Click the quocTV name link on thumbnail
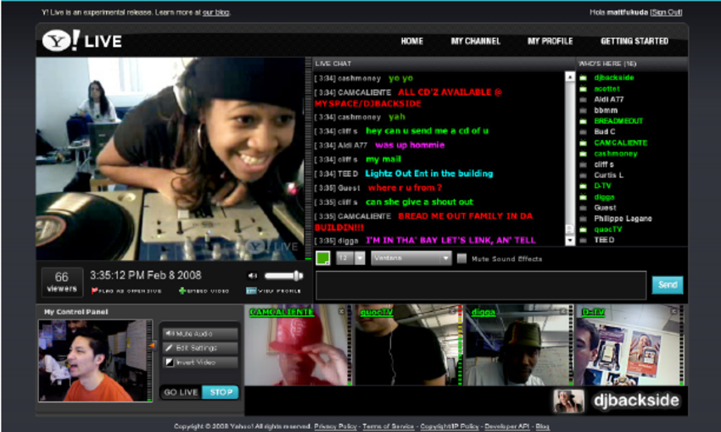The width and height of the screenshot is (721, 432). (377, 313)
